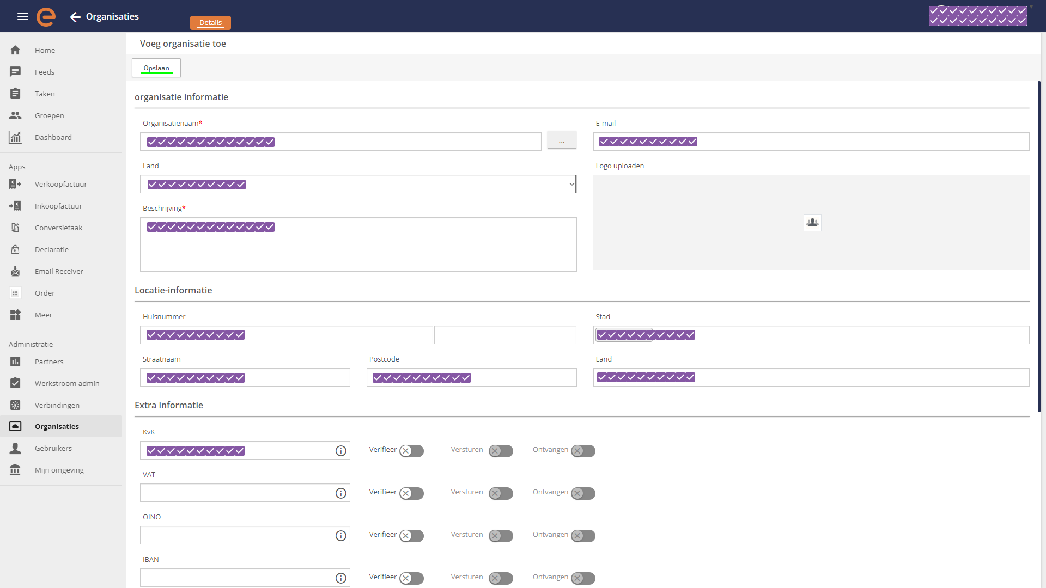Image resolution: width=1046 pixels, height=588 pixels.
Task: Click the ellipsis button beside Organisatienaam
Action: point(562,140)
